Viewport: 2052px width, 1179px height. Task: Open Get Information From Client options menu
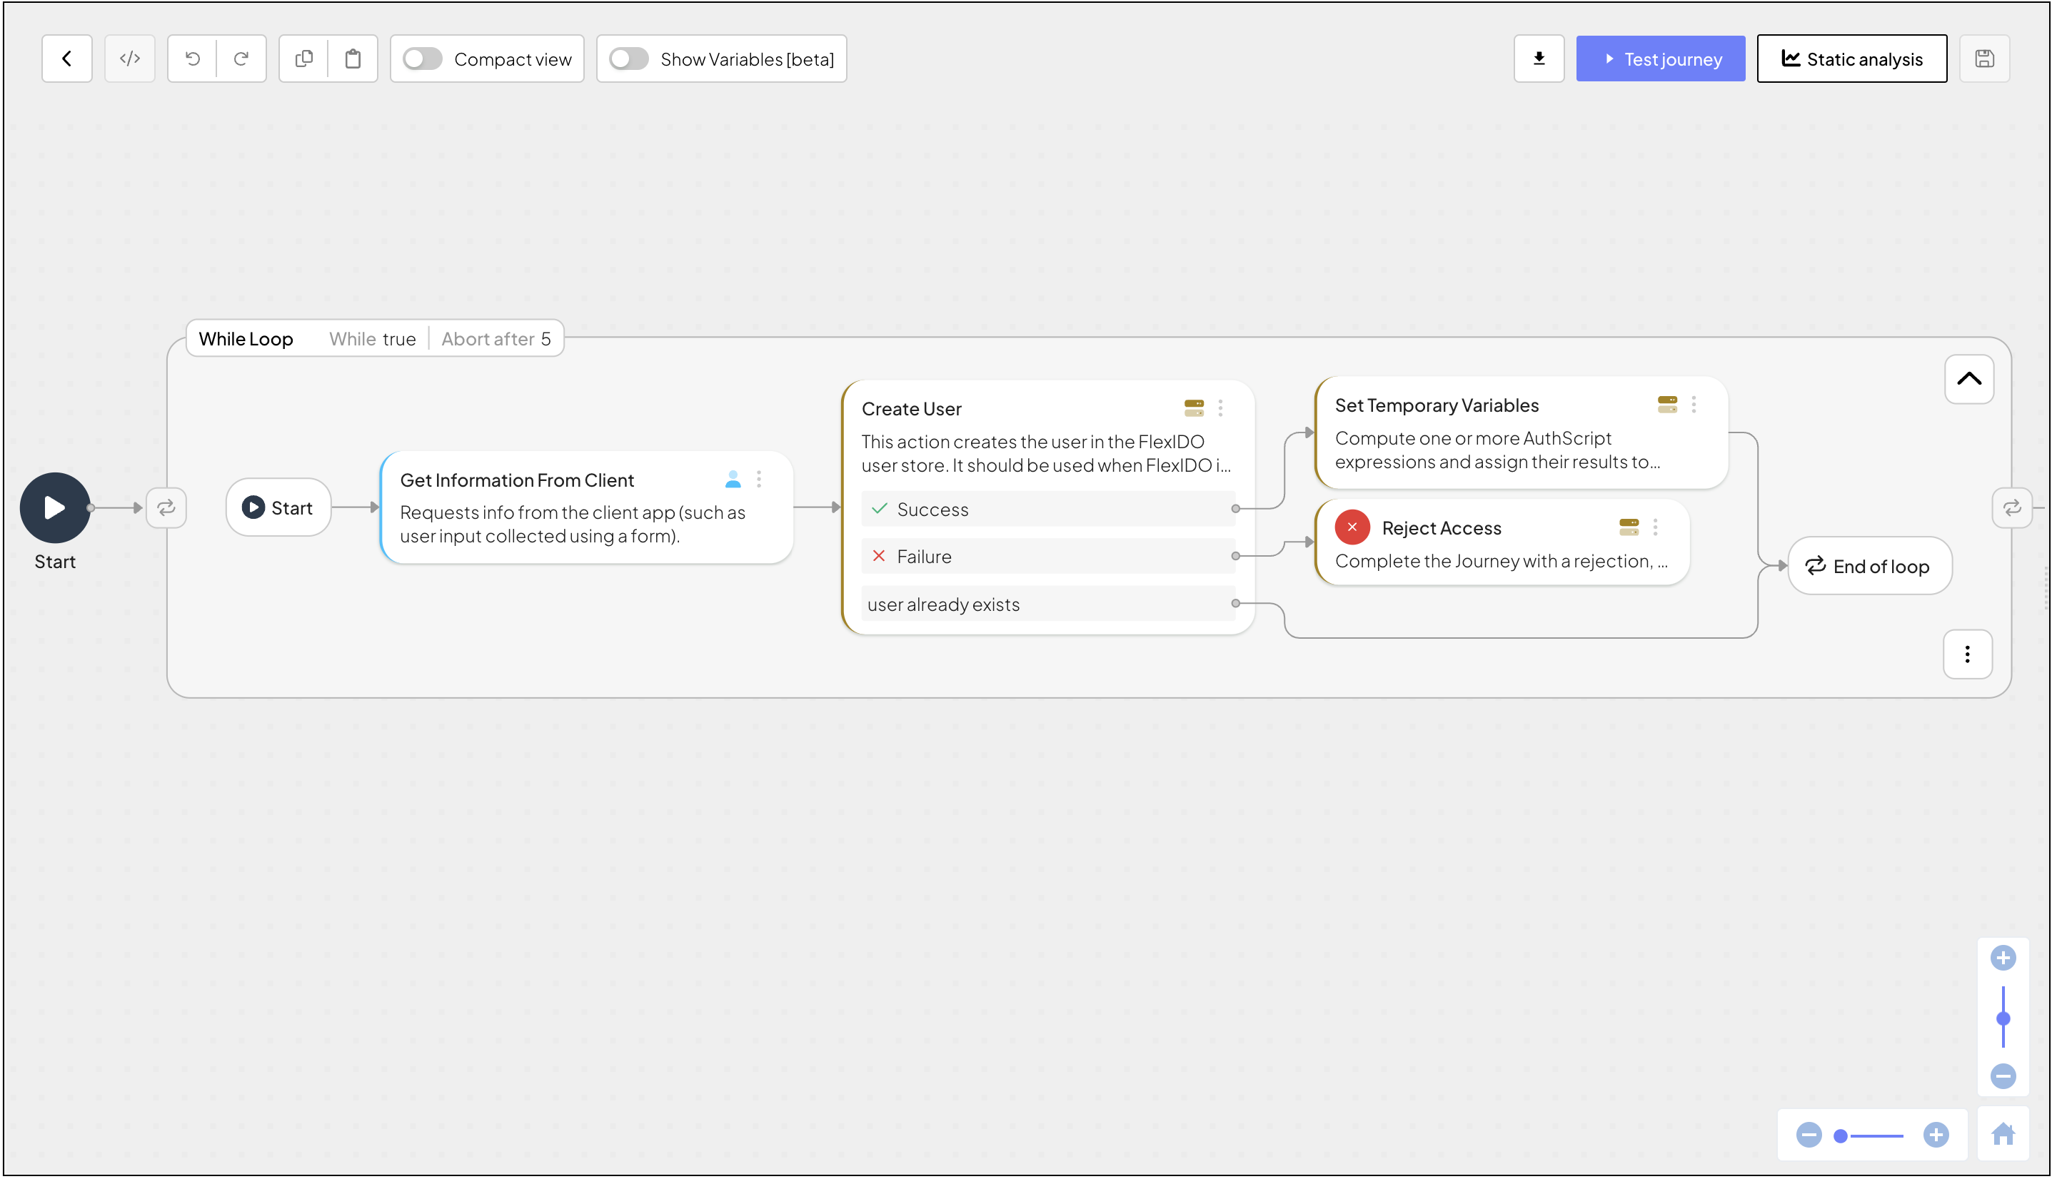(x=759, y=480)
